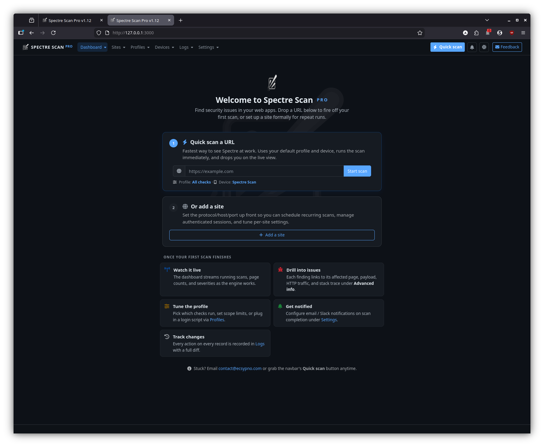Viewport: 544px width, 447px height.
Task: Click the Welcome to Spectre Scan heading
Action: pos(264,100)
